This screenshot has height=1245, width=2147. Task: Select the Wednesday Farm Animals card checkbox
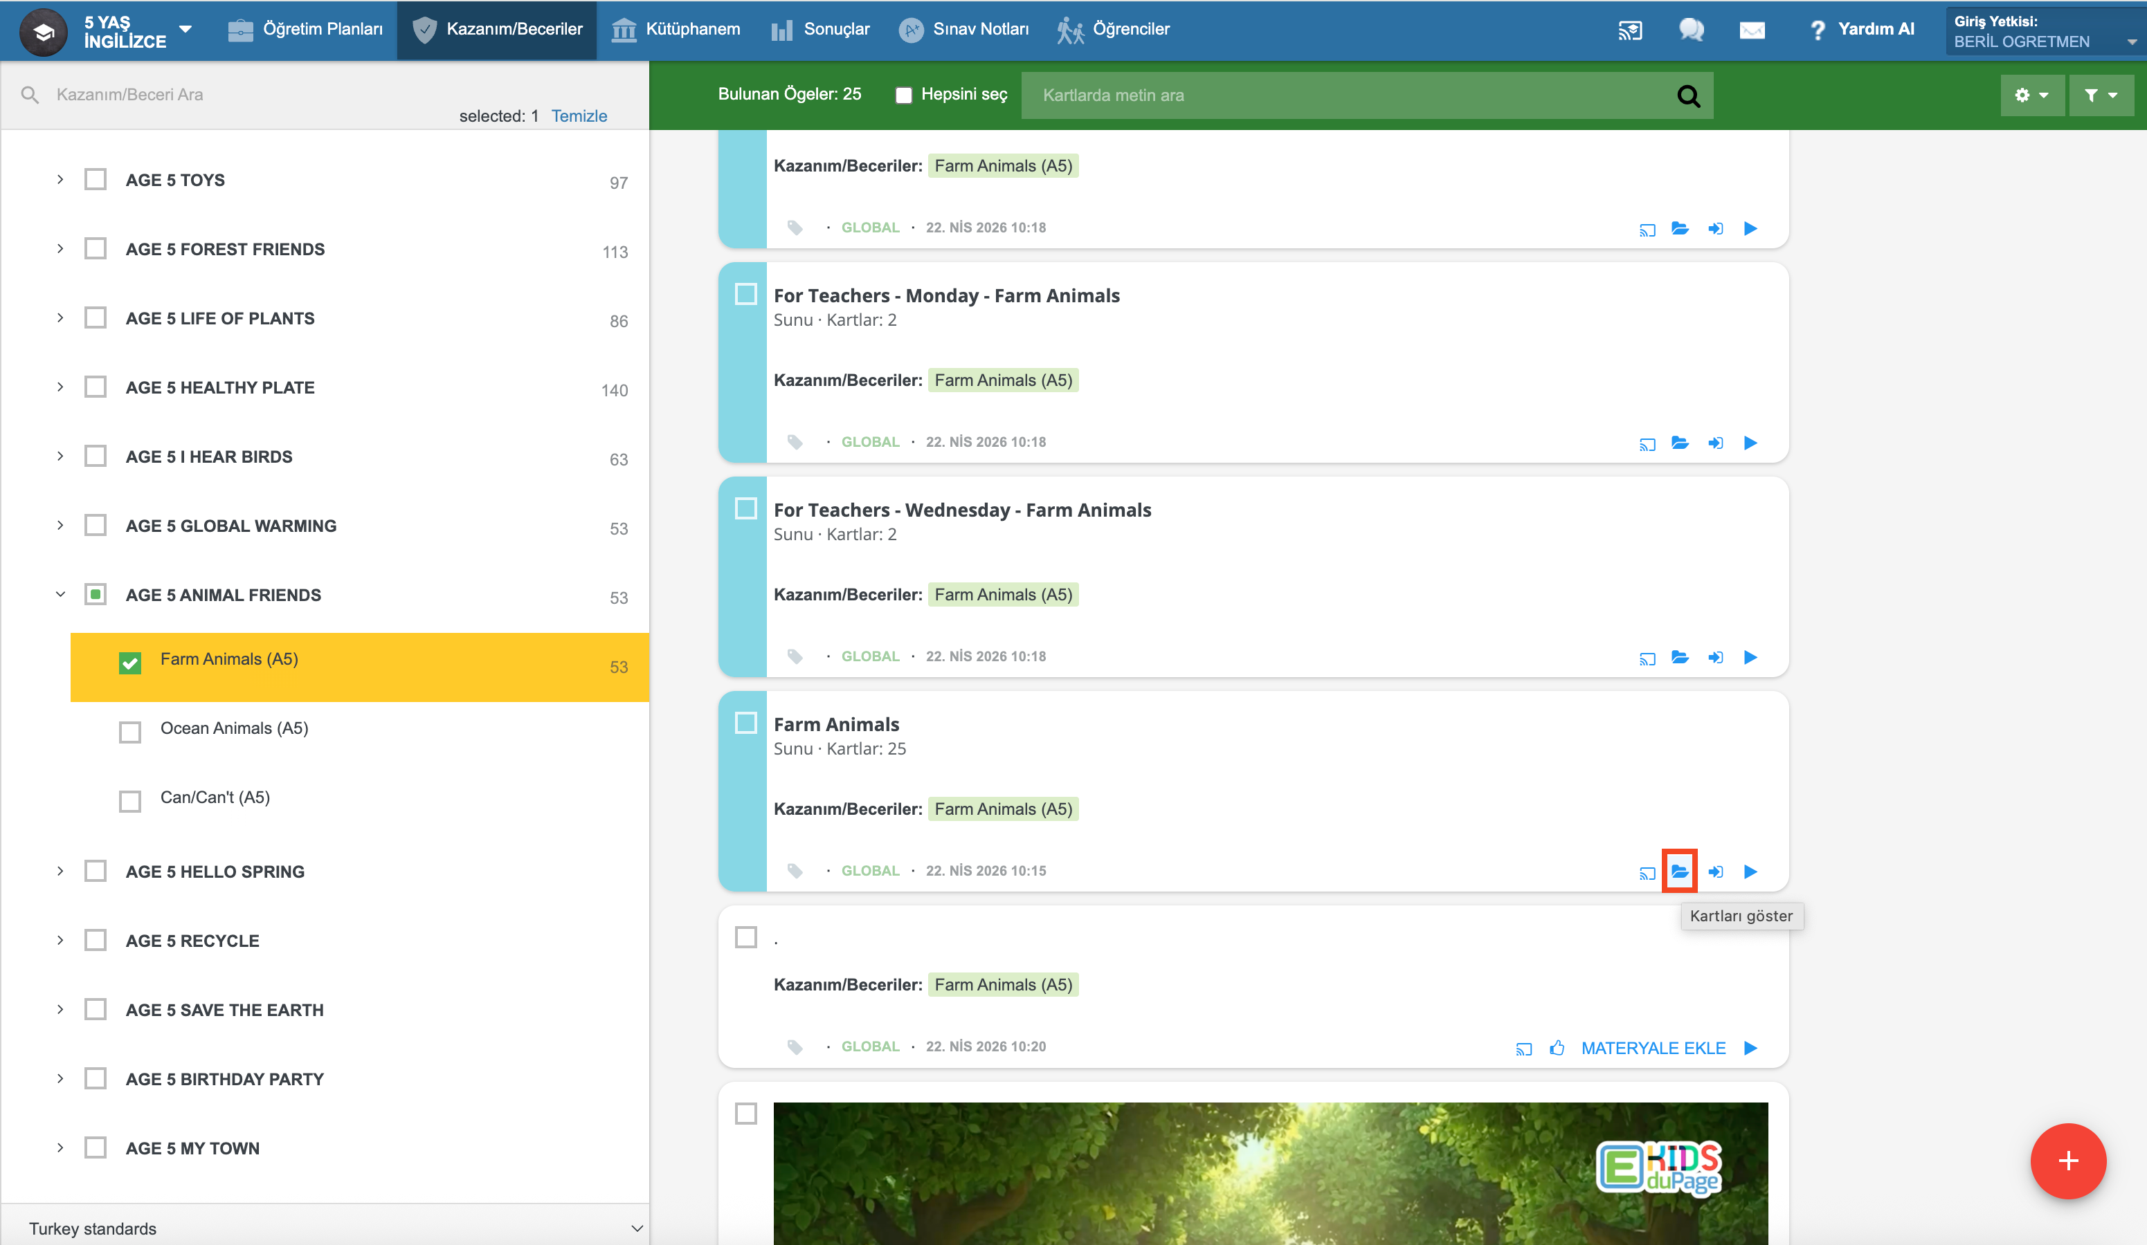(745, 508)
